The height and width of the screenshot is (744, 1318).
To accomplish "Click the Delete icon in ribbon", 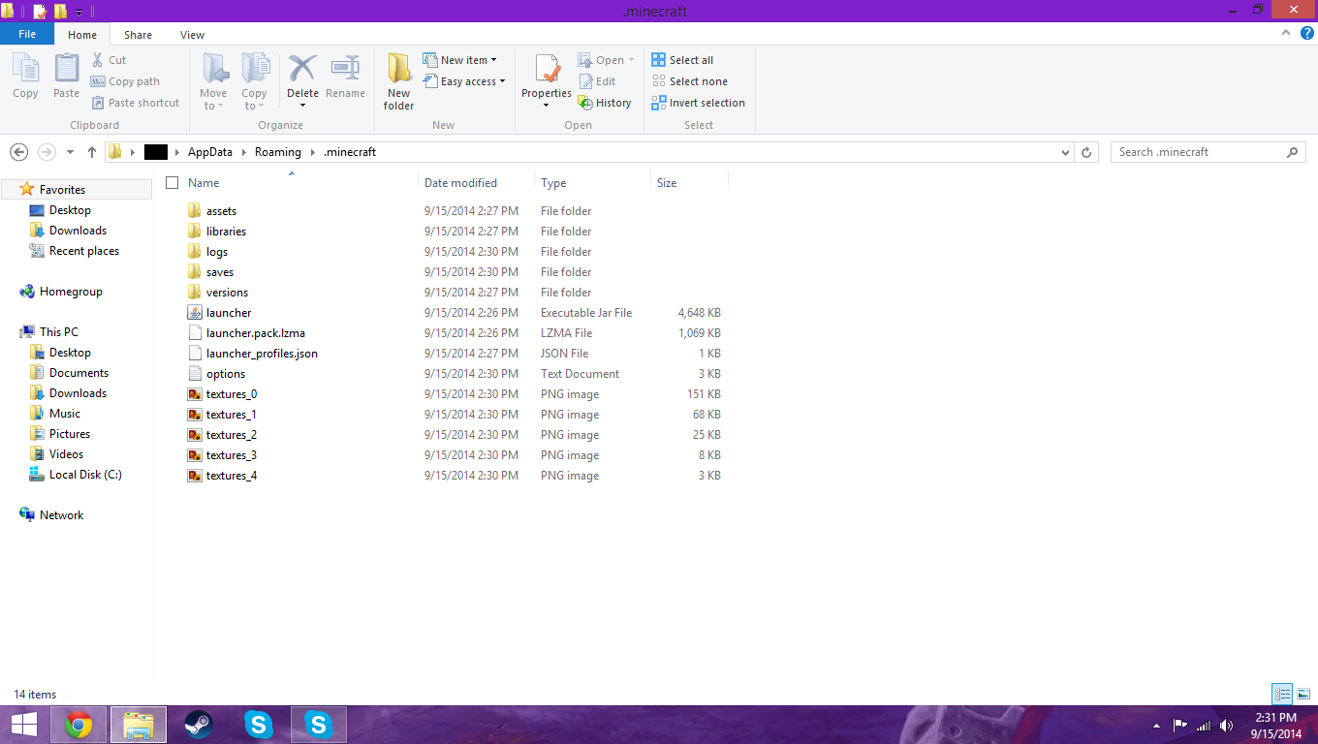I will point(302,70).
